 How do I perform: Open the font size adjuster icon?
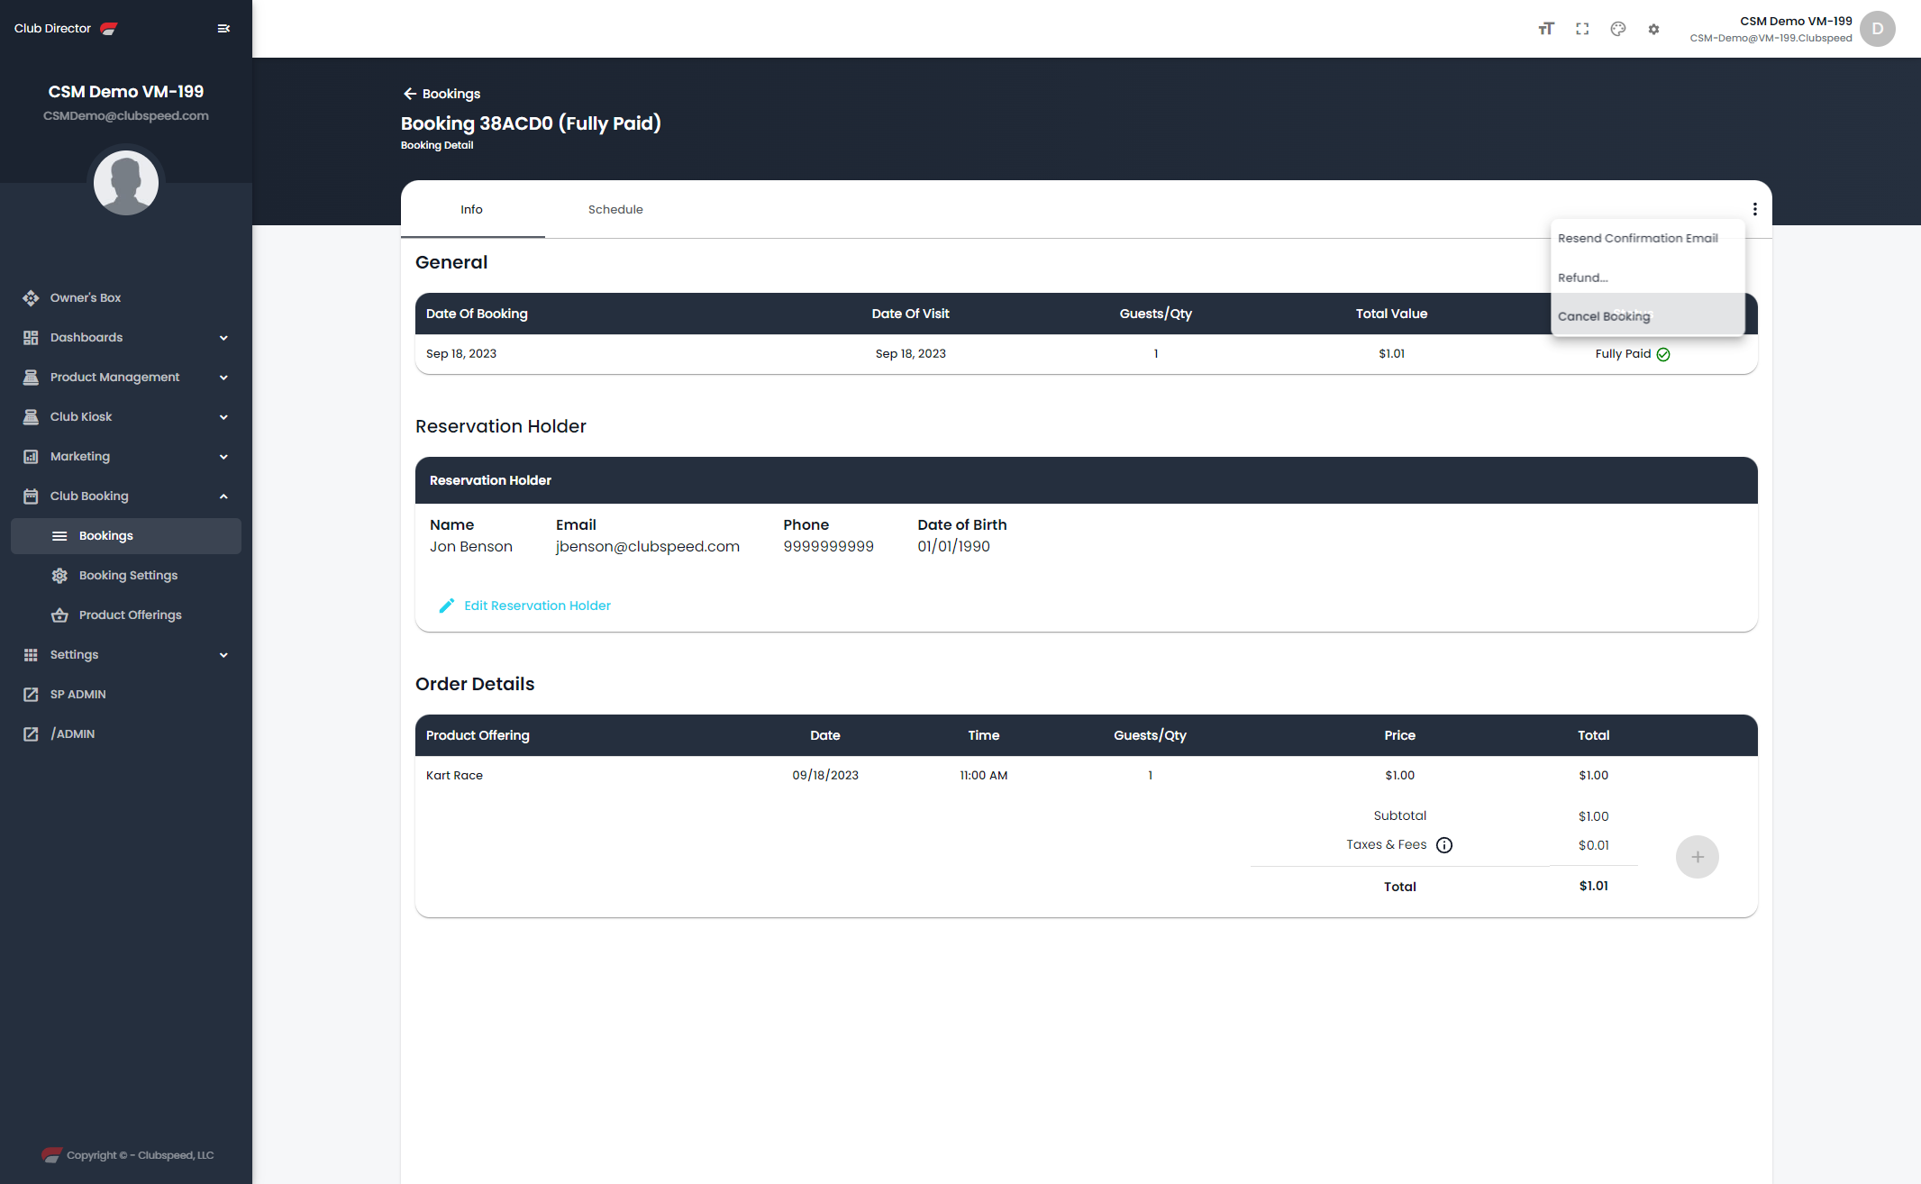(x=1546, y=29)
